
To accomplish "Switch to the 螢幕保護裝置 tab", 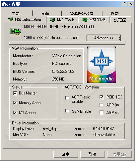I will 82,13.
